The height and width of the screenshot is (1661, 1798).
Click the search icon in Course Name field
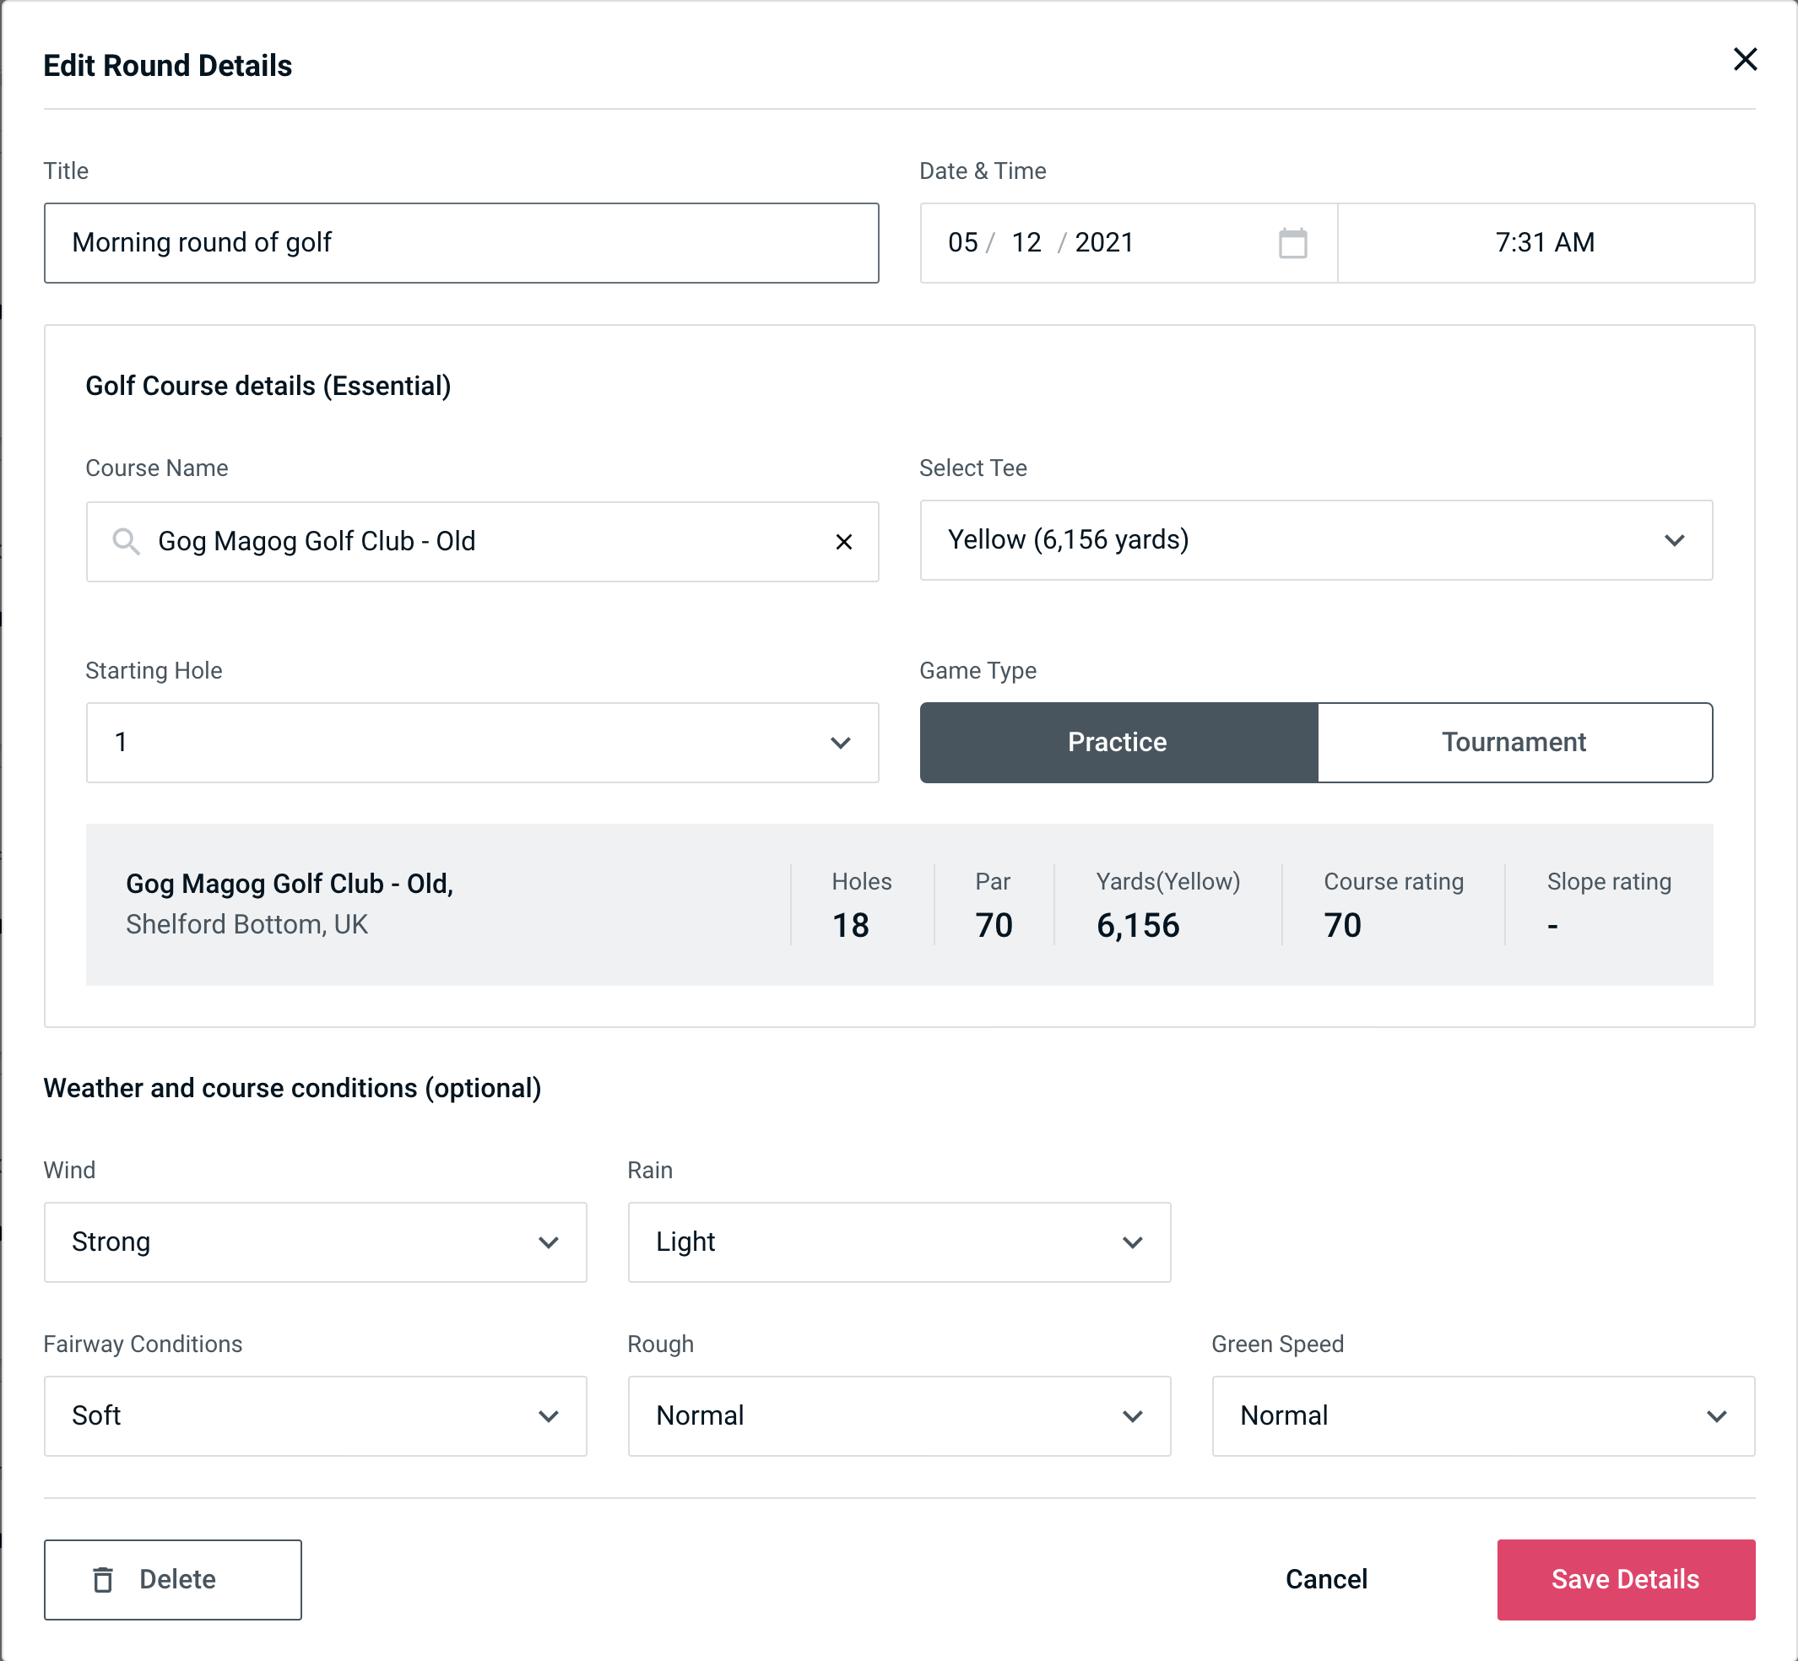click(x=125, y=540)
